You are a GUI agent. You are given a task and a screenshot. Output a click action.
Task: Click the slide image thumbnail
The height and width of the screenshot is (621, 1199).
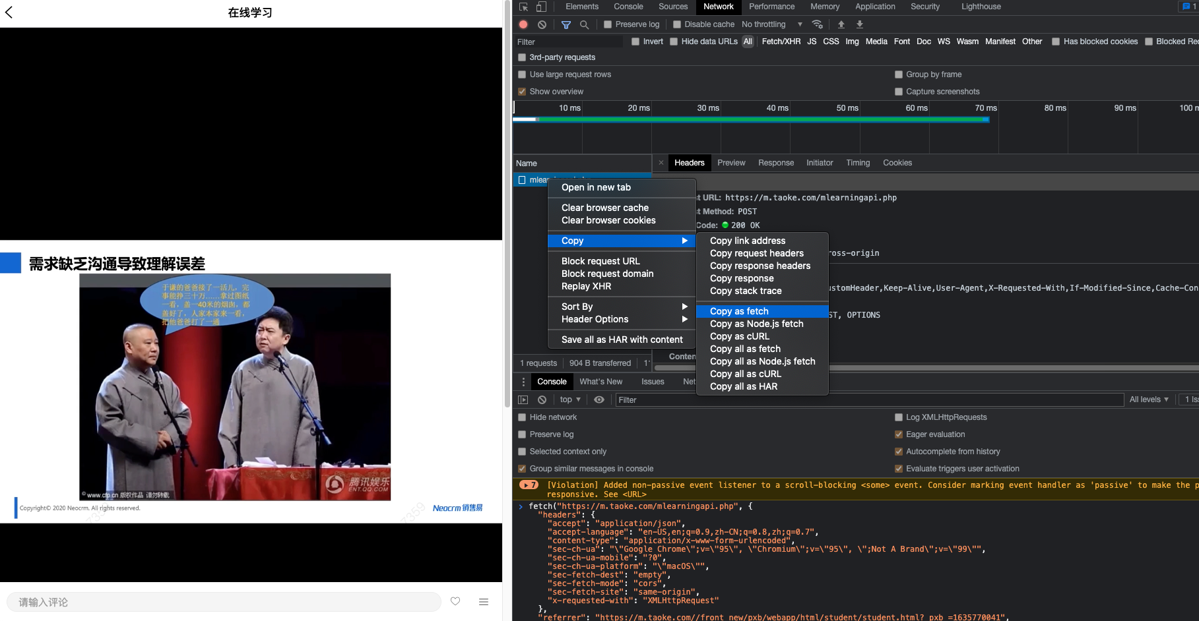pyautogui.click(x=235, y=387)
